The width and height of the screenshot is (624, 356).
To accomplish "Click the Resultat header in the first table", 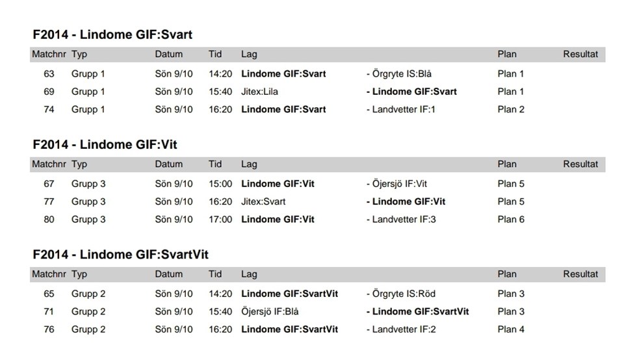I will (x=580, y=55).
